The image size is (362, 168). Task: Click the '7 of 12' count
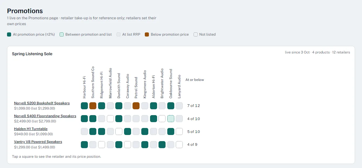pyautogui.click(x=194, y=106)
